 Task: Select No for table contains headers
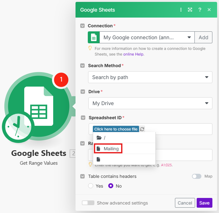coord(111,186)
